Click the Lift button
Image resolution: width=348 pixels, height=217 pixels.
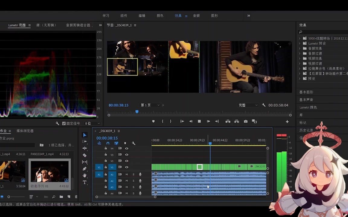click(228, 121)
